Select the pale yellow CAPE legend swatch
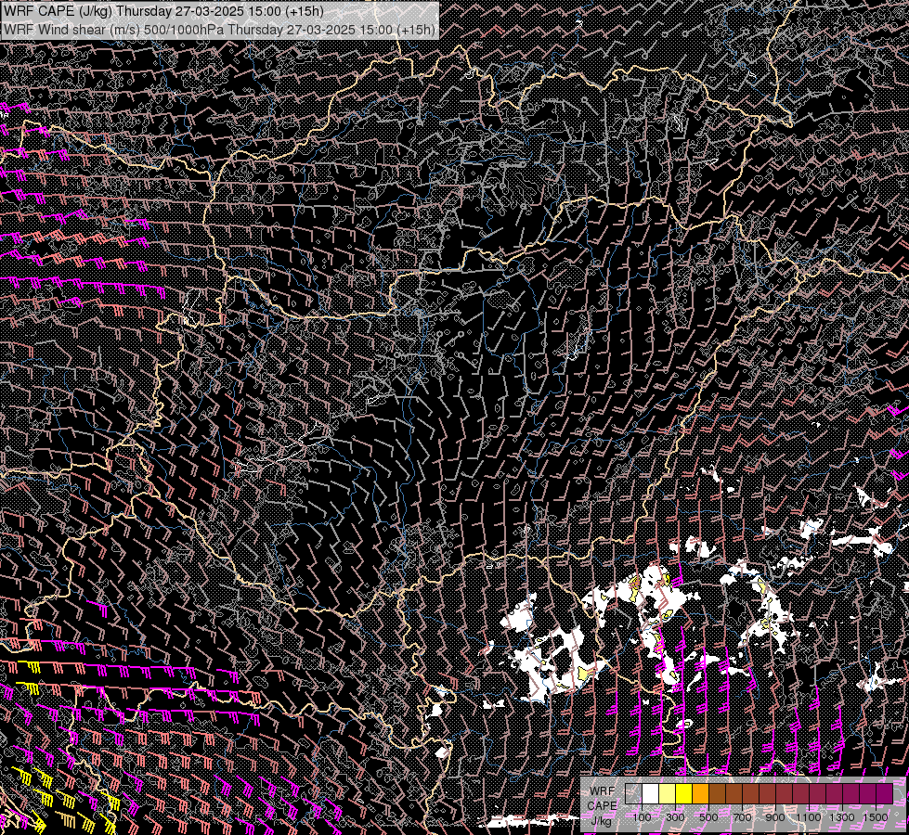Screen dimensions: 909x835 click(668, 793)
